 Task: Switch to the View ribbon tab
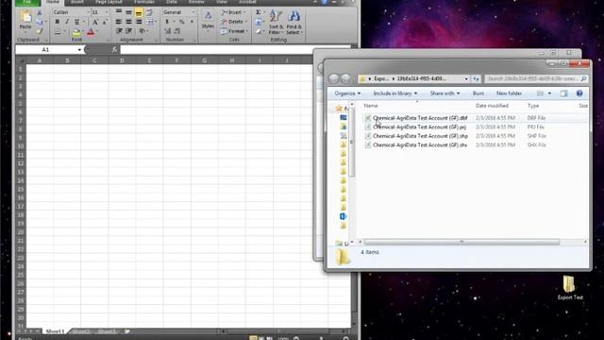coord(222,2)
